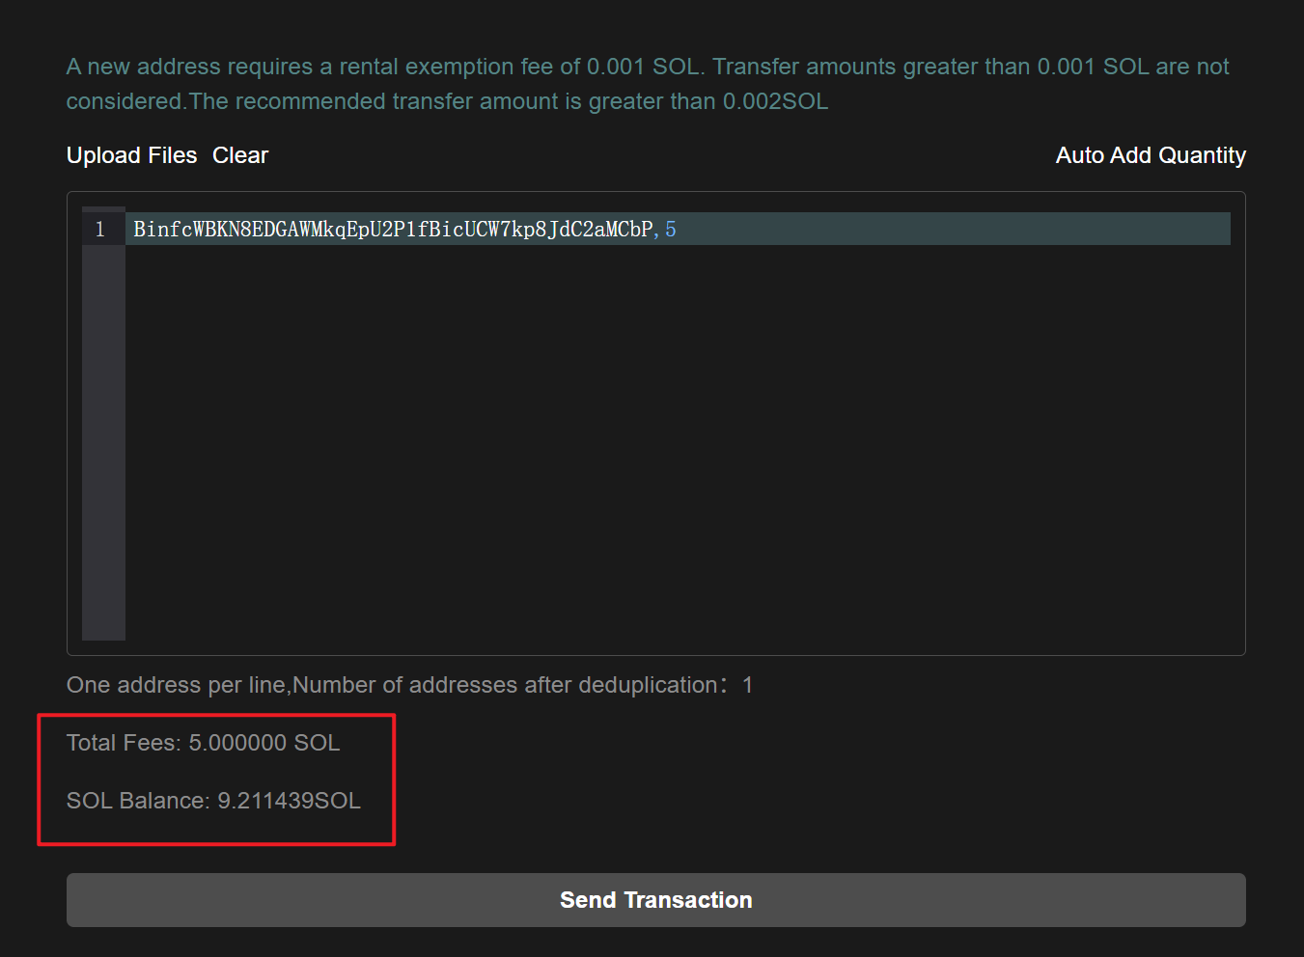1304x957 pixels.
Task: Click the quantity value 5 after the comma
Action: [671, 230]
